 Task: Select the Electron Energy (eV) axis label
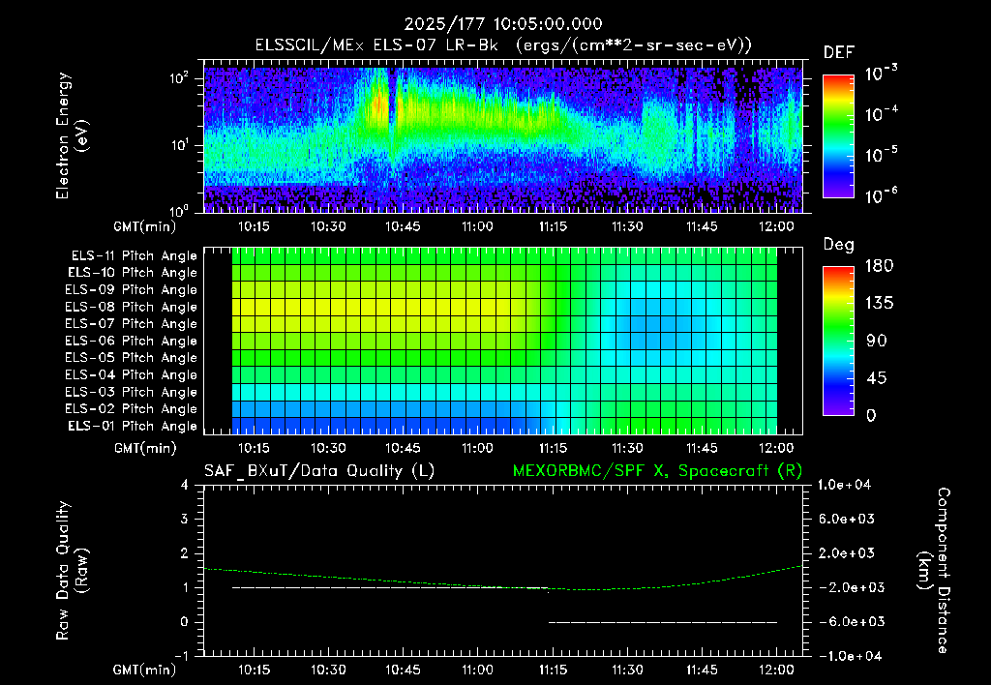coord(72,135)
